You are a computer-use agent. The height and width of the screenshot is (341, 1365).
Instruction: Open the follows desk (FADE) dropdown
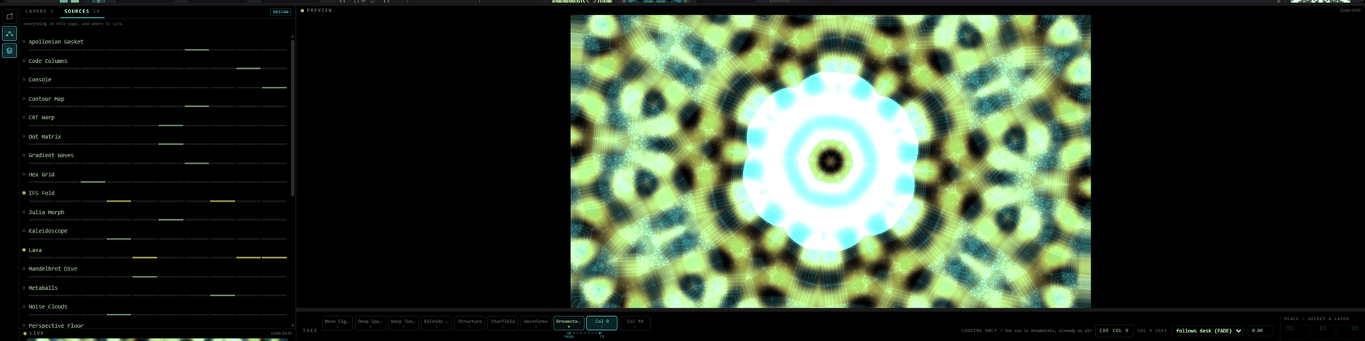coord(1208,330)
